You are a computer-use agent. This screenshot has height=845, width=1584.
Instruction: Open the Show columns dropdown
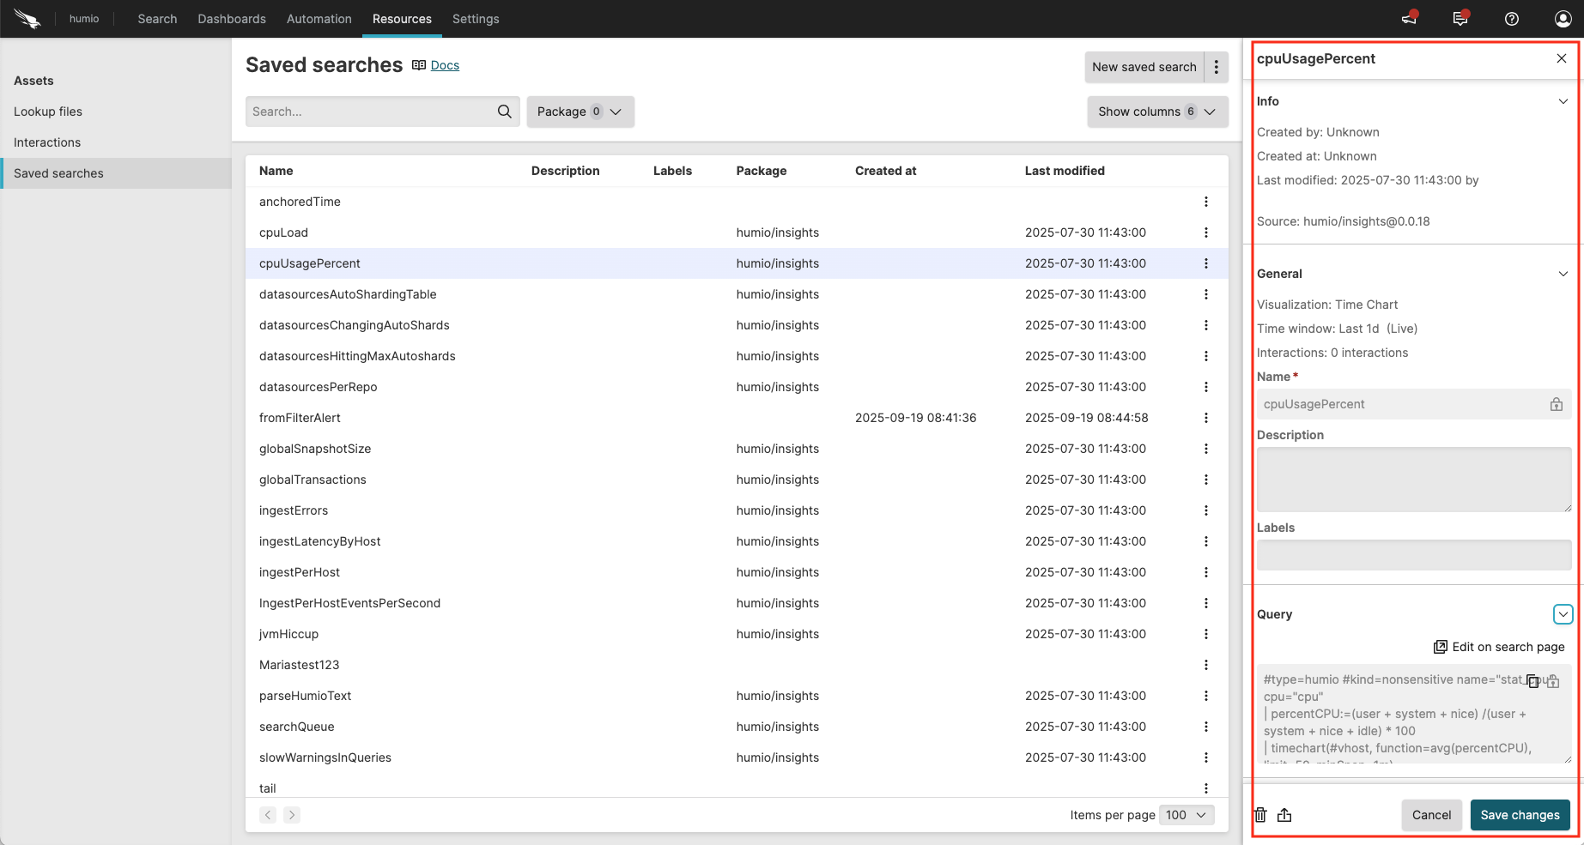pos(1157,112)
